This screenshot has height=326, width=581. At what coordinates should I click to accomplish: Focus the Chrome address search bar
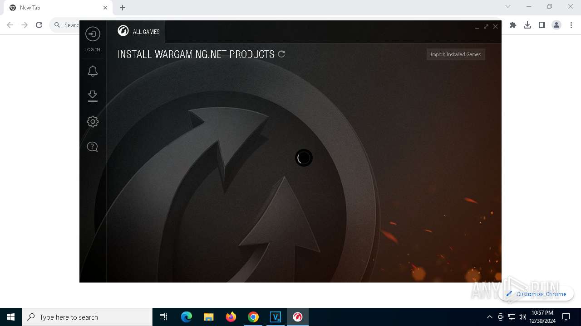[x=65, y=25]
